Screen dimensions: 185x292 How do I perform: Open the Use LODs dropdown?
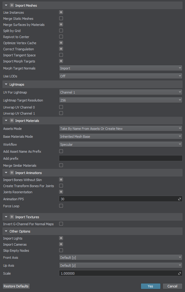pos(121,76)
